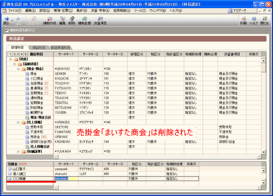The image size is (273, 196).
Task: Toggle 補助科目を表示 checkbox
Action: pos(7,30)
